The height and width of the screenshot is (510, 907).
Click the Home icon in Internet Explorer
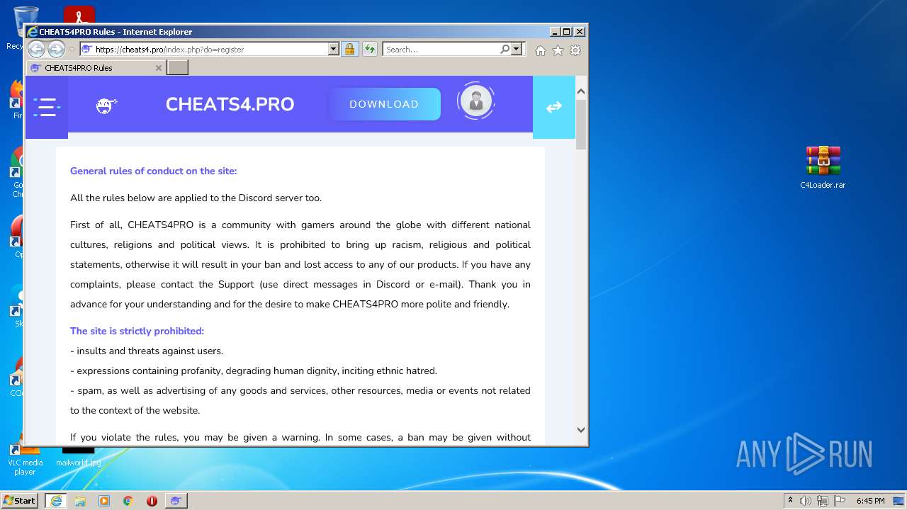coord(541,50)
